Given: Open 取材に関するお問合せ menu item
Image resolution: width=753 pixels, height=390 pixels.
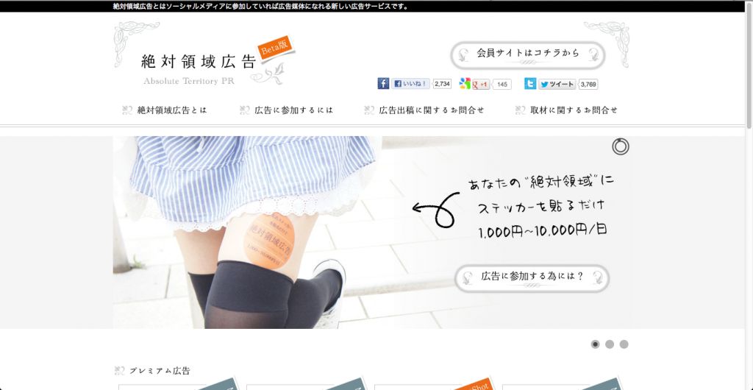Looking at the screenshot, I should (566, 110).
